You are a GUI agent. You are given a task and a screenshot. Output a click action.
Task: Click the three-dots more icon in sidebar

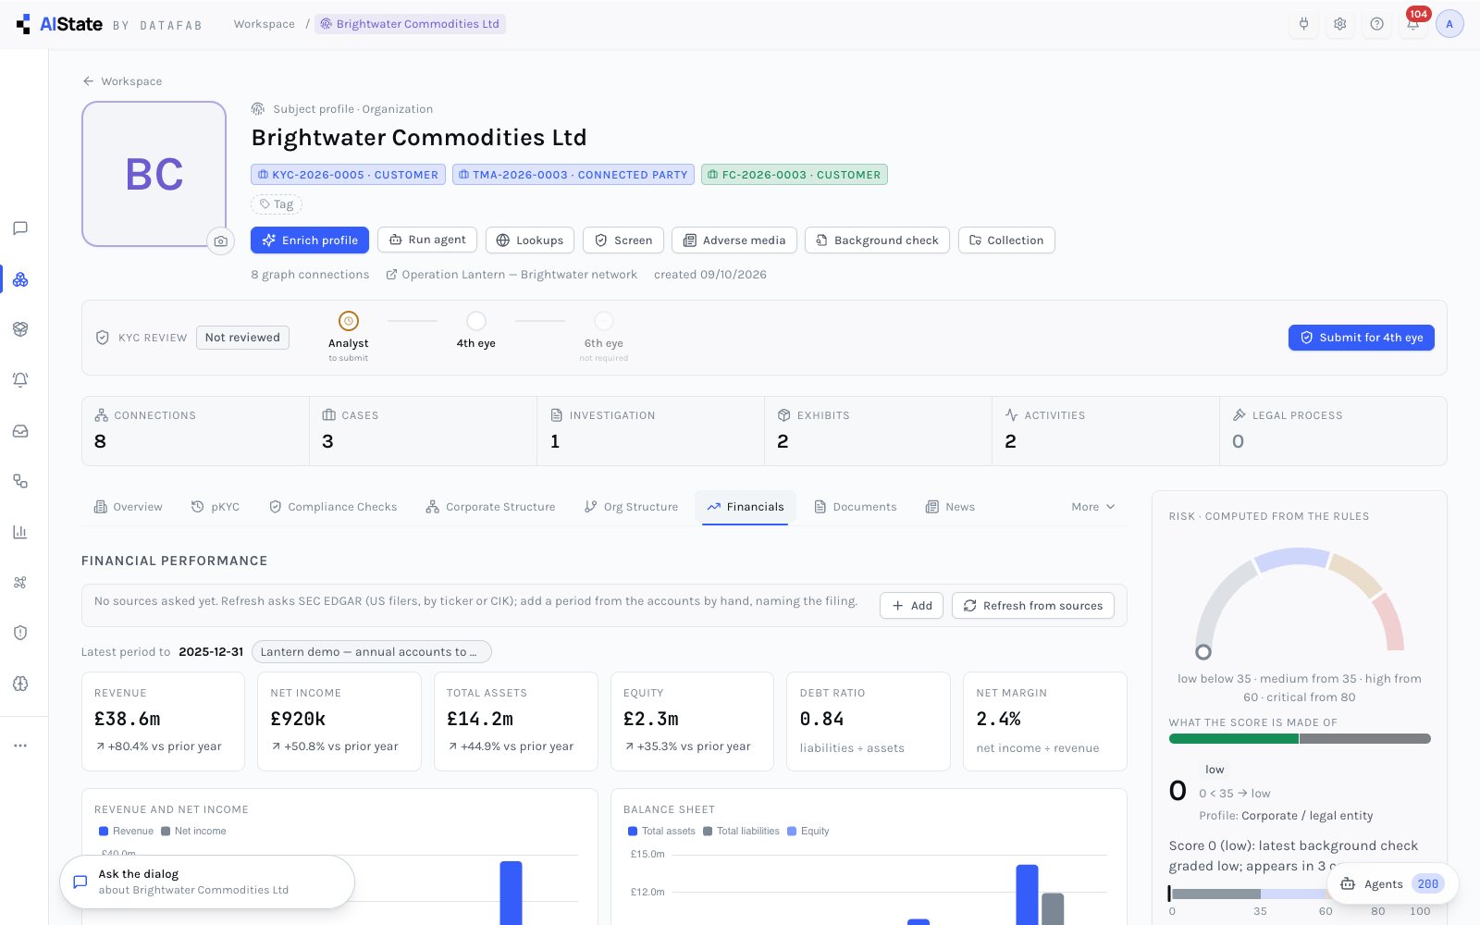tap(20, 746)
